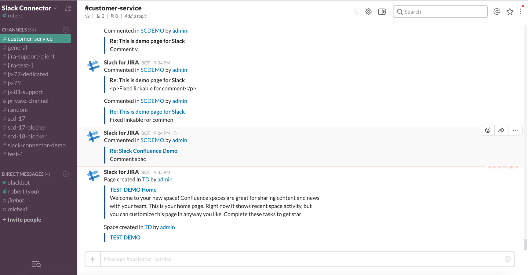
Task: Show mentions and reactions
Action: click(497, 12)
